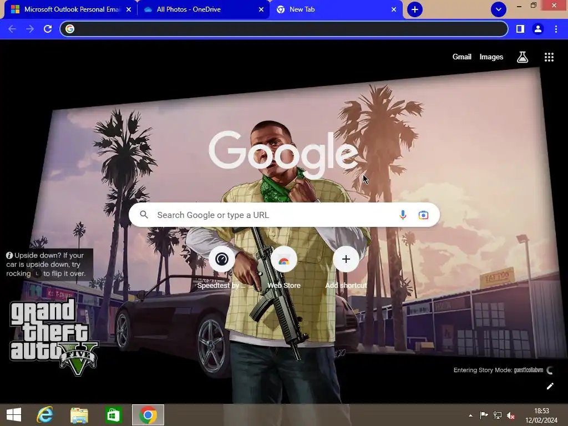Close the Microsoft Outlook tab
568x426 pixels.
coord(129,9)
